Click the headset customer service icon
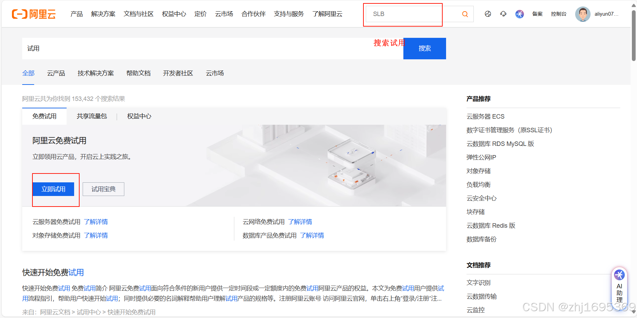This screenshot has width=637, height=318. pos(503,14)
